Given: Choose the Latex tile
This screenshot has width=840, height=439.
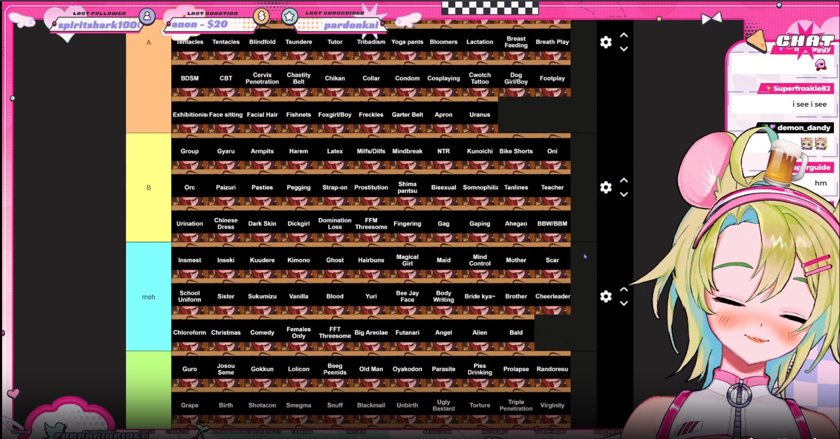Looking at the screenshot, I should click(x=335, y=151).
